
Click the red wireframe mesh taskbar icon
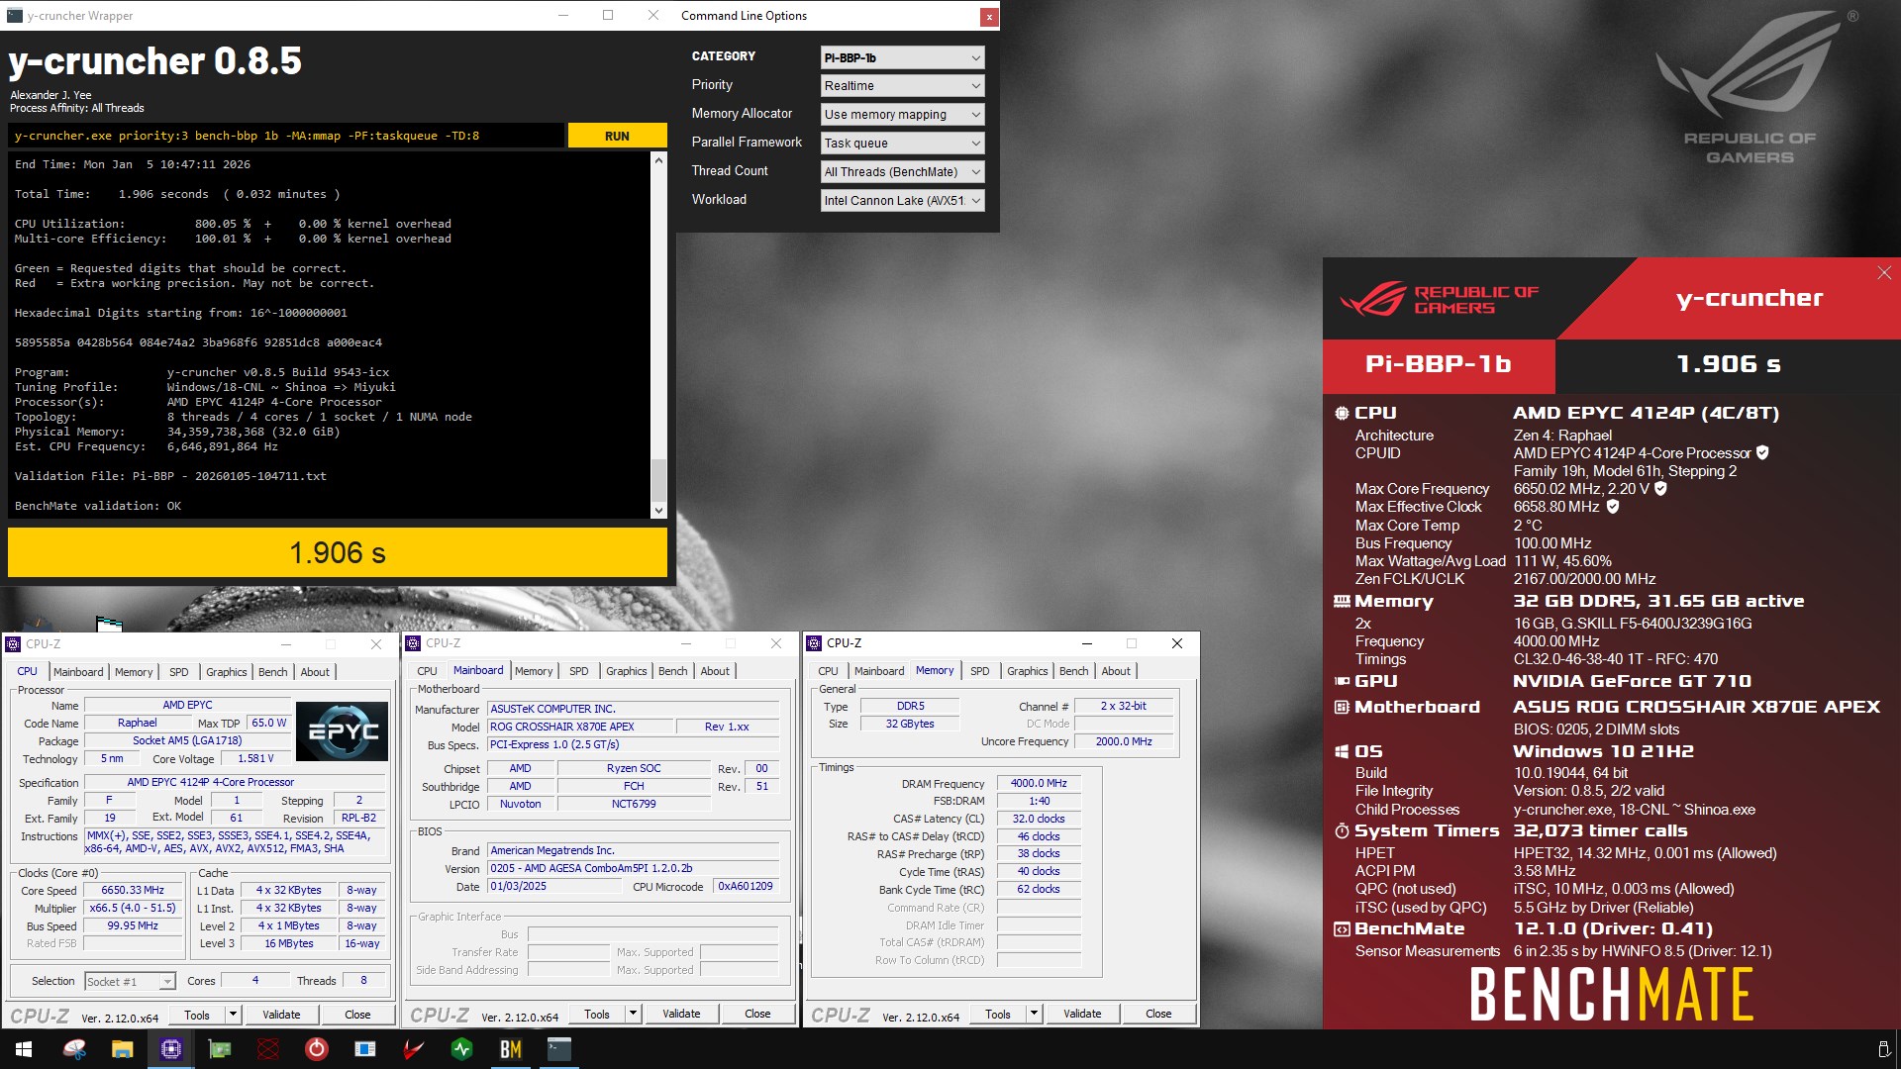click(268, 1049)
